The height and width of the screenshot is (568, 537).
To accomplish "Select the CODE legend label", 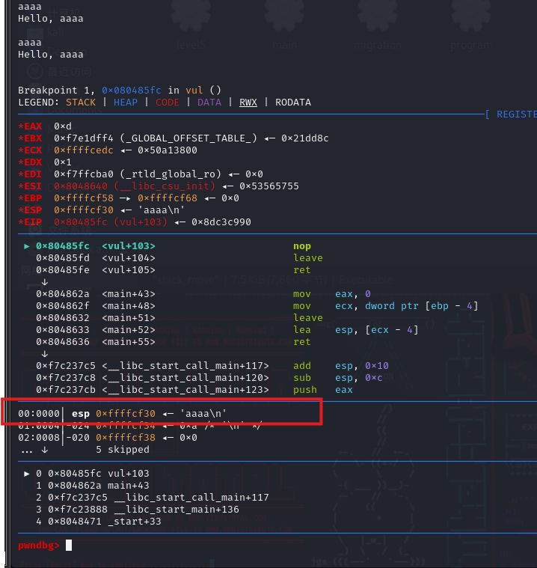I will point(168,103).
